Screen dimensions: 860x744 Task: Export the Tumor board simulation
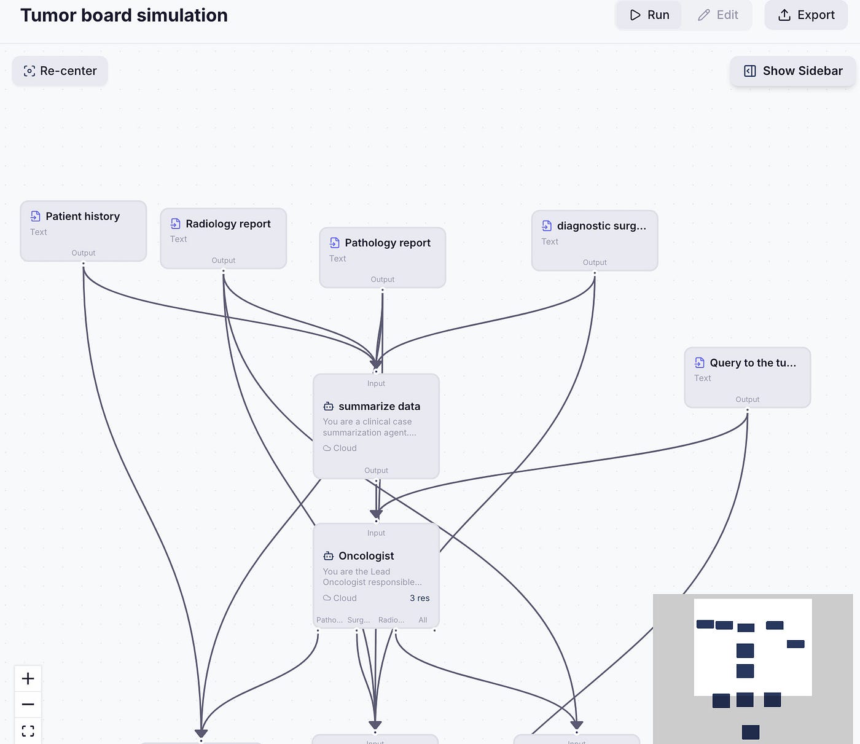point(806,15)
